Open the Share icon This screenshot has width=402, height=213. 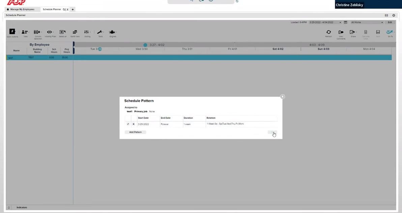pos(353,32)
